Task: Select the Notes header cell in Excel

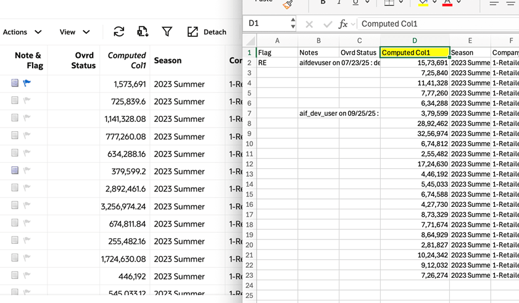Action: click(x=318, y=52)
